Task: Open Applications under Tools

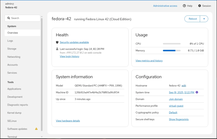Action: click(x=22, y=89)
